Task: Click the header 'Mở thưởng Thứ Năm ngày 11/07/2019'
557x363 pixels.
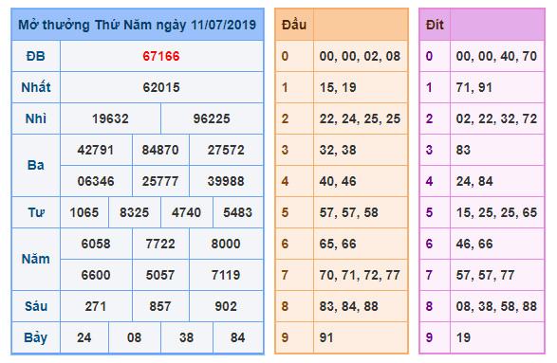Action: (138, 26)
